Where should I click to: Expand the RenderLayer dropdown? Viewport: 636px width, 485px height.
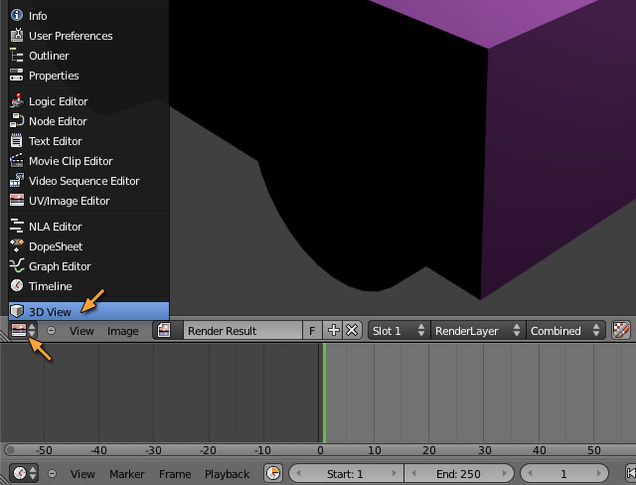(476, 331)
